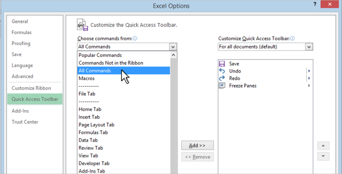Screen dimensions: 342x174
Task: Expand the Undo submenu arrow
Action: 309,71
